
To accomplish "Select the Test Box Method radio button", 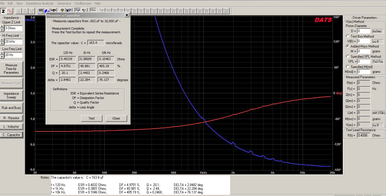I will (x=348, y=36).
